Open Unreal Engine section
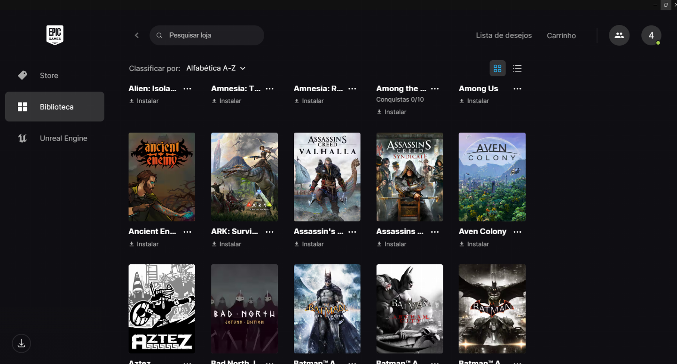This screenshot has width=677, height=364. pos(55,138)
